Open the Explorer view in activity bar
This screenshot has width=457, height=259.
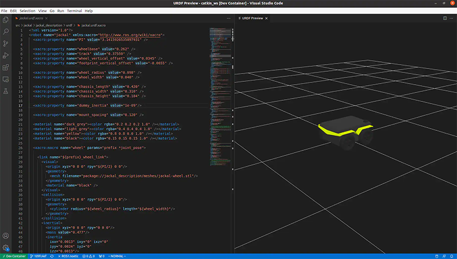coord(6,19)
